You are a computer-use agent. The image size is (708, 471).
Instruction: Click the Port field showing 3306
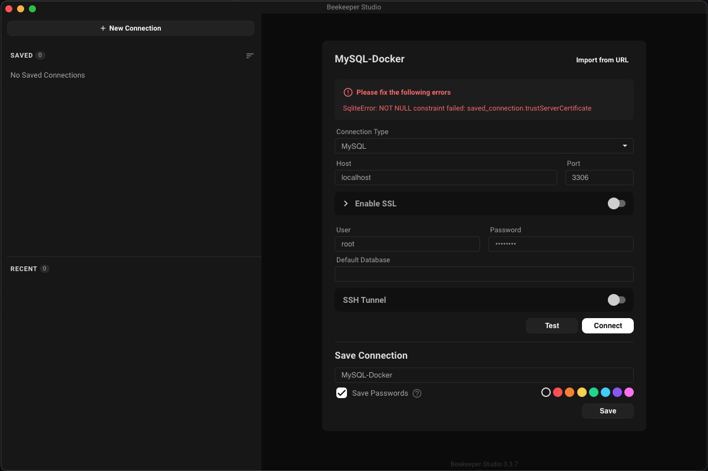600,178
